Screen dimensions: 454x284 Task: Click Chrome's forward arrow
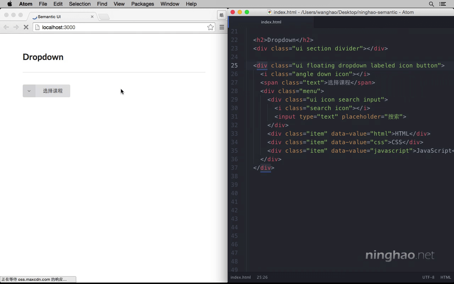16,27
